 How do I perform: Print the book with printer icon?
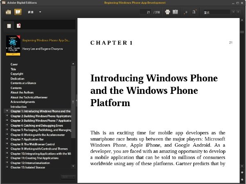168,12
